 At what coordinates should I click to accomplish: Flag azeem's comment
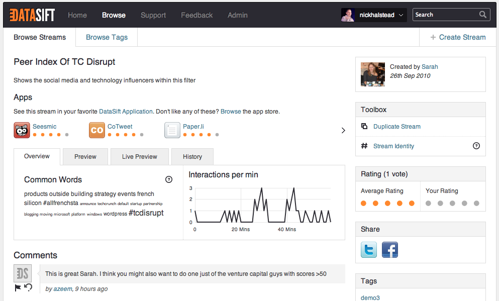coord(18,288)
